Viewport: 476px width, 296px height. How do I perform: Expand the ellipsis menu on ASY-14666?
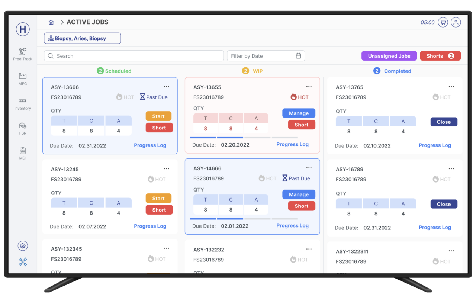[x=309, y=168]
